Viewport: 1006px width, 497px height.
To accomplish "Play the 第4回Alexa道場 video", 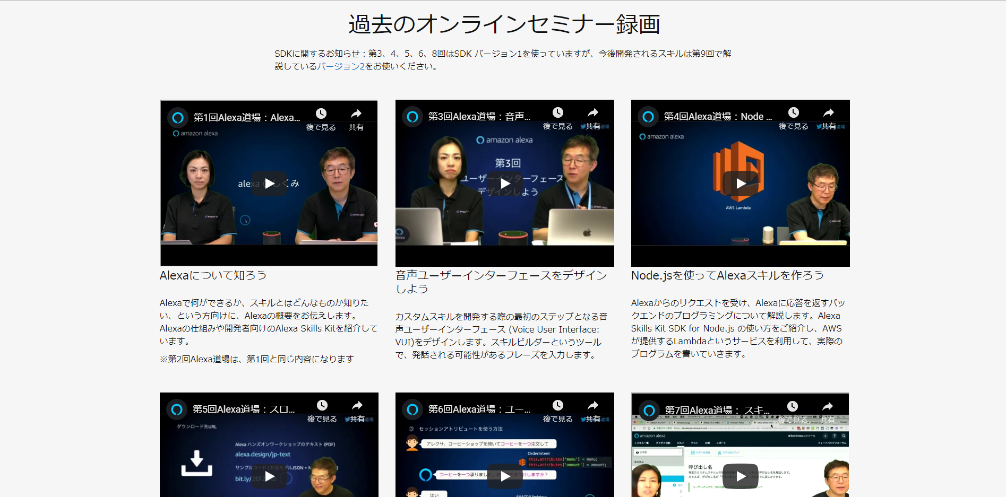I will point(741,184).
